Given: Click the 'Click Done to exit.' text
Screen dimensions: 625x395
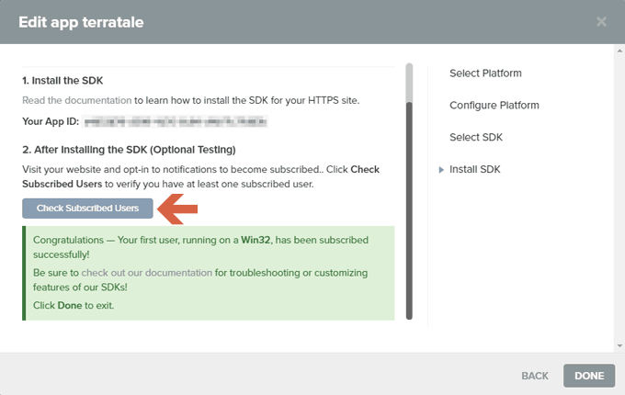Looking at the screenshot, I should tap(74, 305).
